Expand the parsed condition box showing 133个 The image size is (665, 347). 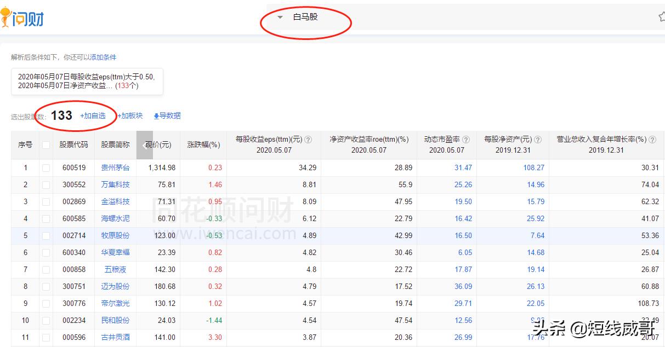point(87,82)
